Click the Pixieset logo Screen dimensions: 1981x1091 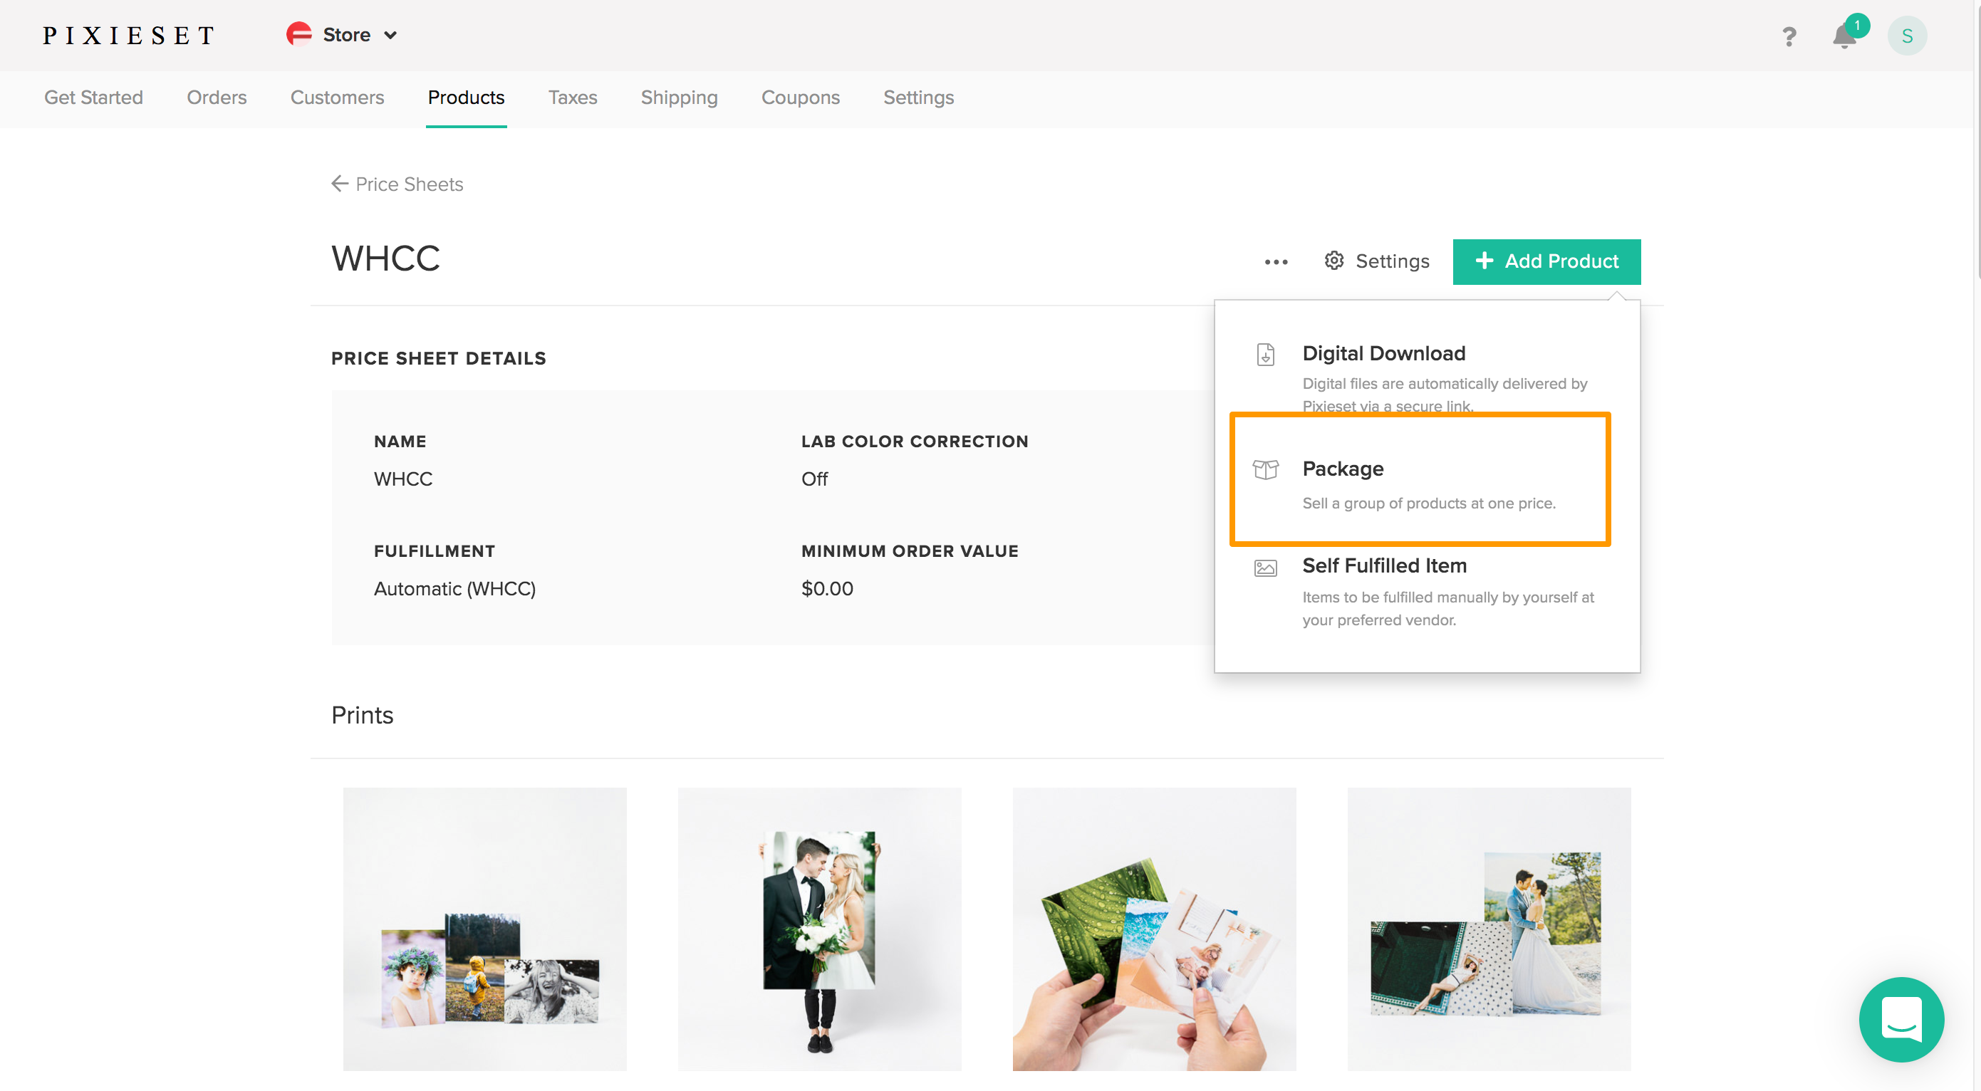128,36
